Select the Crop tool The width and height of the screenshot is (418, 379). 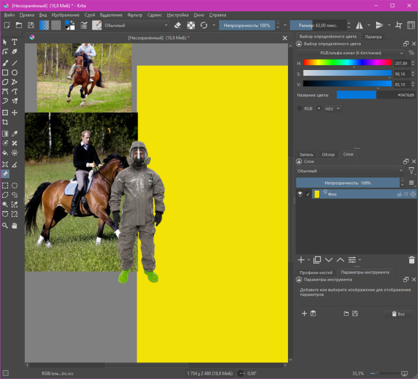pyautogui.click(x=5, y=122)
